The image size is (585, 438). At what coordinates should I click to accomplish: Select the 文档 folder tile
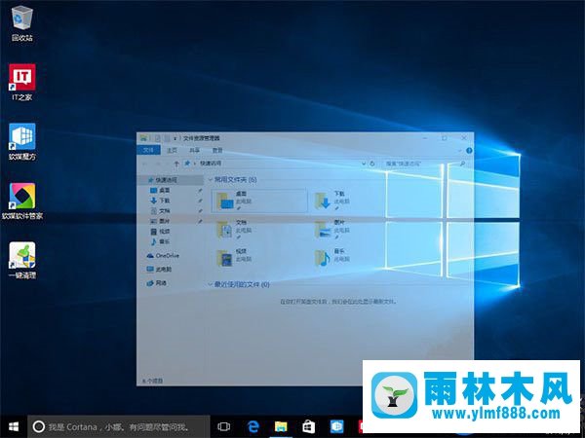point(236,230)
